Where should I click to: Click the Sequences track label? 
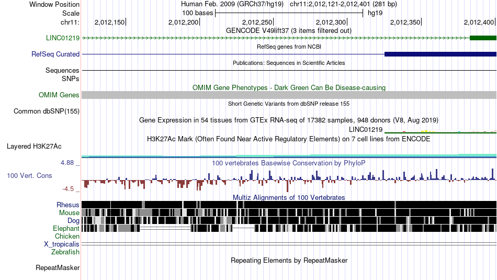(62, 71)
